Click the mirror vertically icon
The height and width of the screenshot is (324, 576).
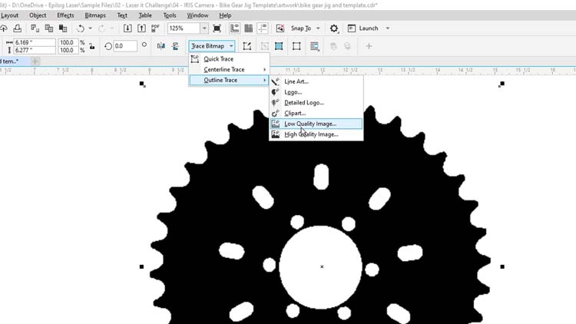175,46
